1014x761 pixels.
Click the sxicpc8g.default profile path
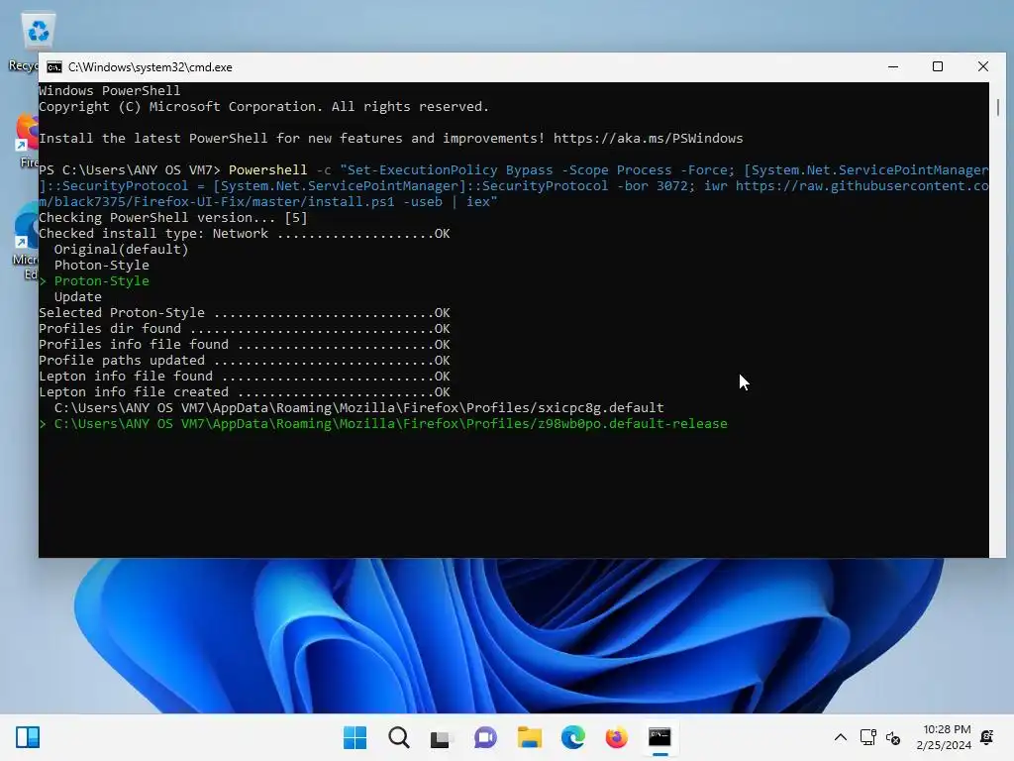pyautogui.click(x=358, y=407)
